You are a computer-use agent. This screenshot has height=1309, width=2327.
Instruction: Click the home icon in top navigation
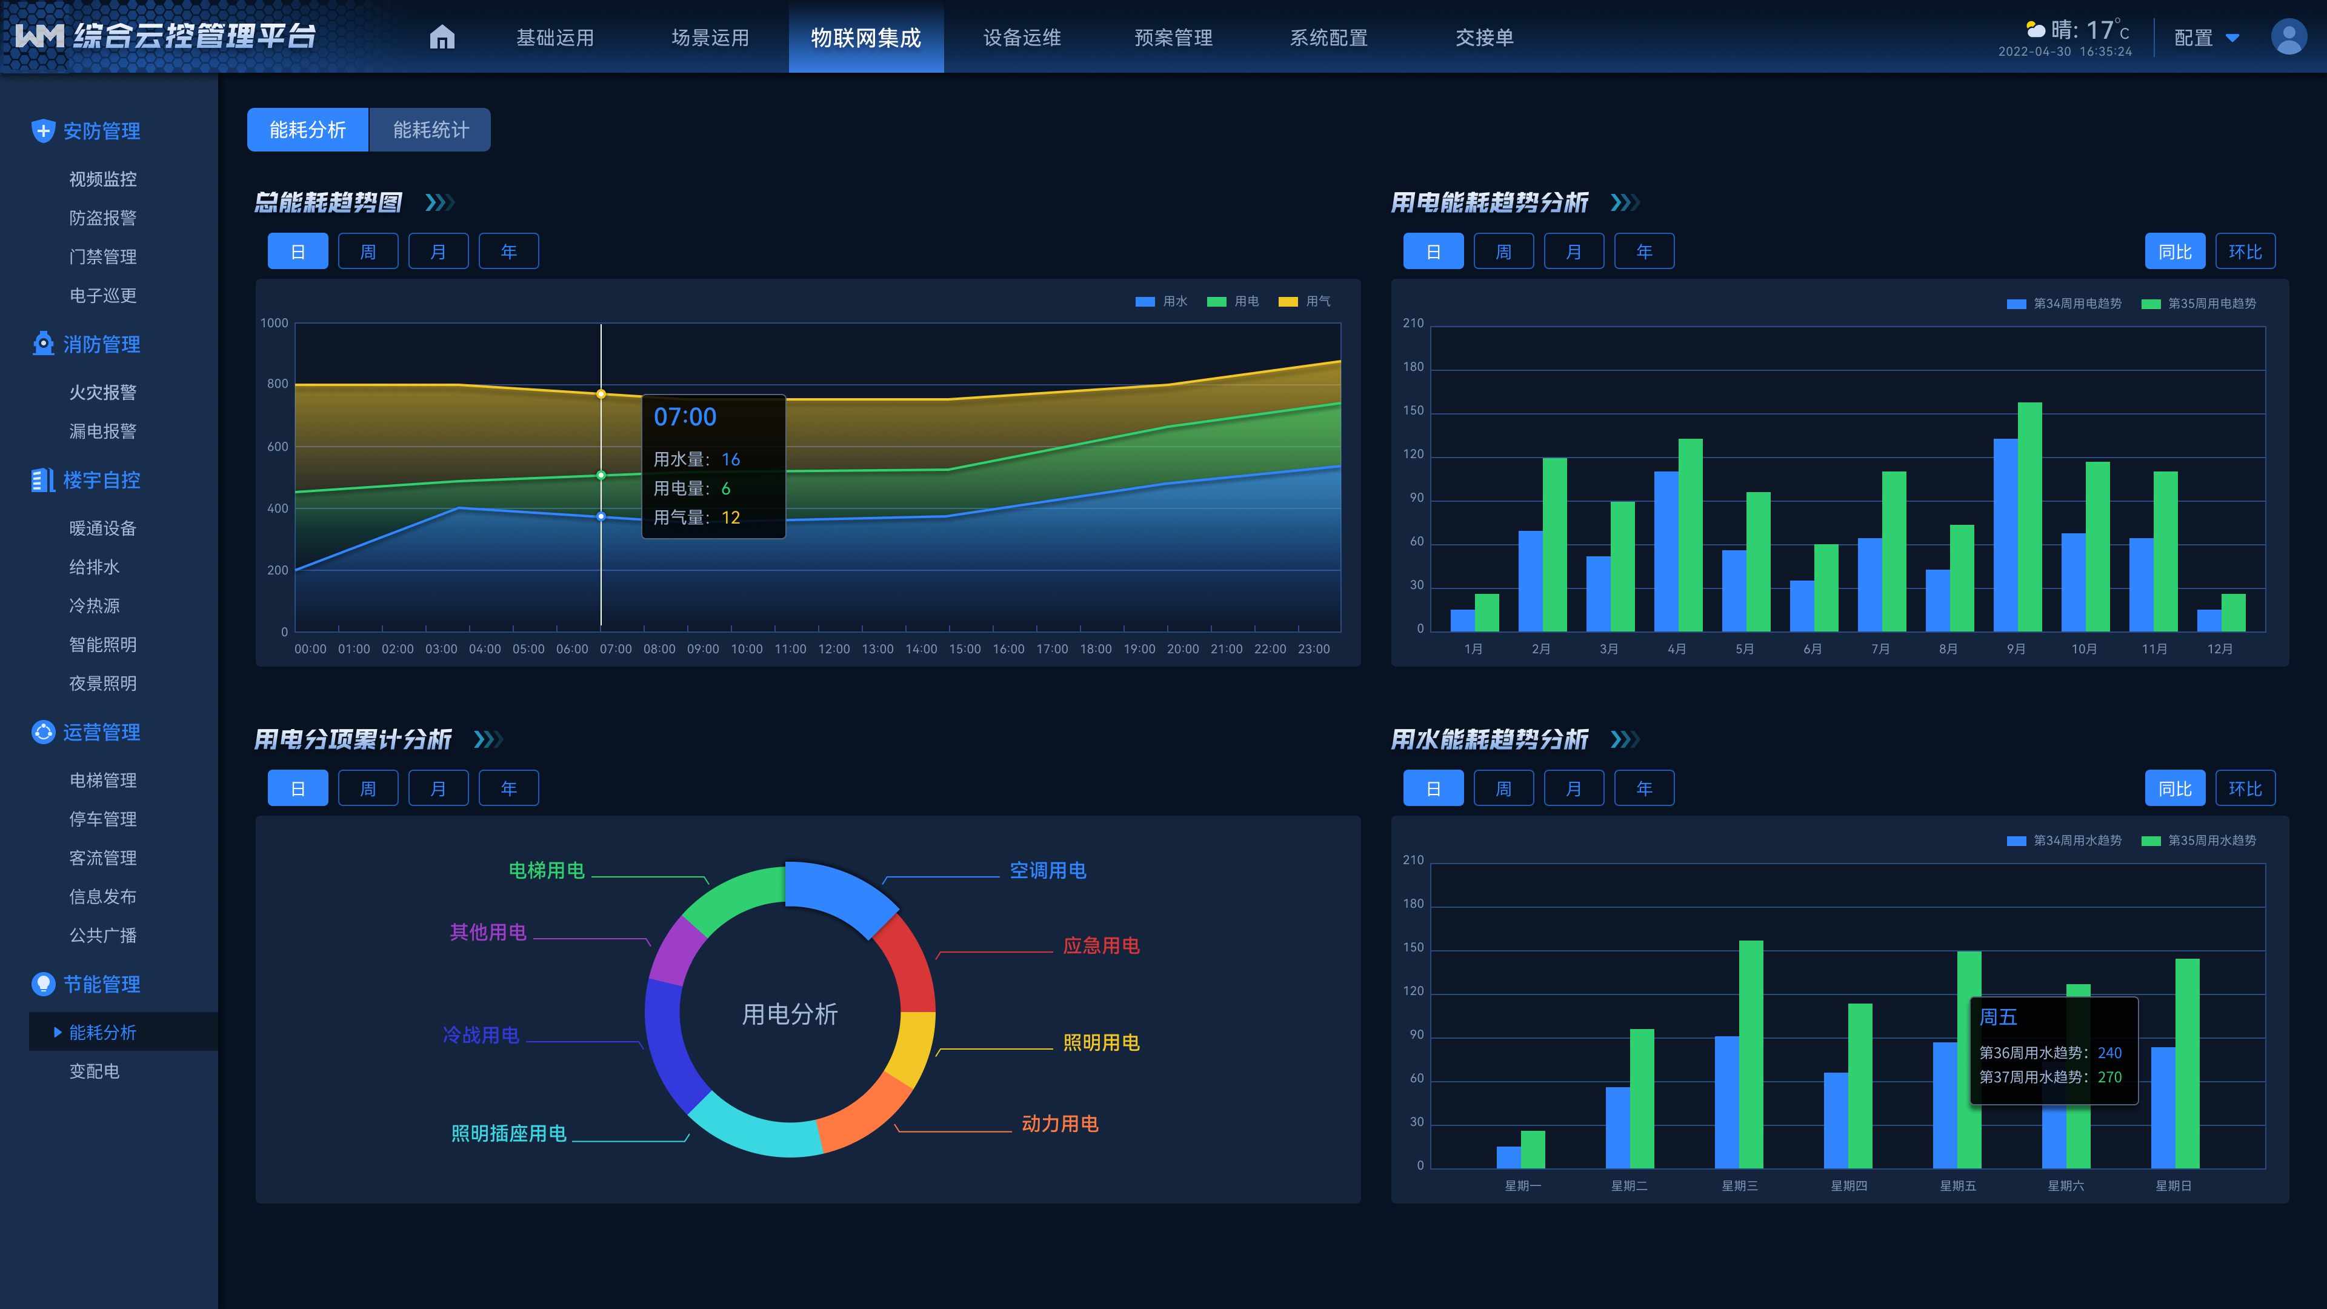[442, 37]
